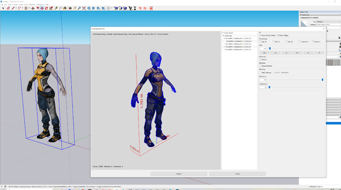Select the Move tool with red arrows

tap(42, 8)
